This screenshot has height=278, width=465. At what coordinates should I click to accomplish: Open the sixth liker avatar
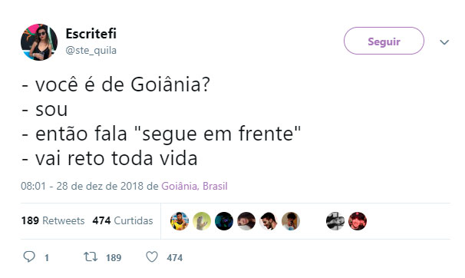[x=291, y=221]
